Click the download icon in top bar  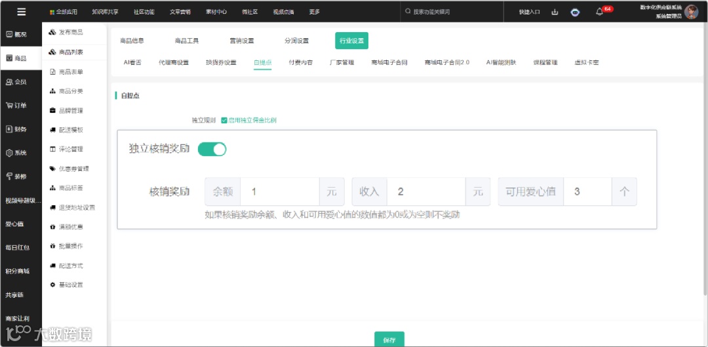pyautogui.click(x=555, y=12)
